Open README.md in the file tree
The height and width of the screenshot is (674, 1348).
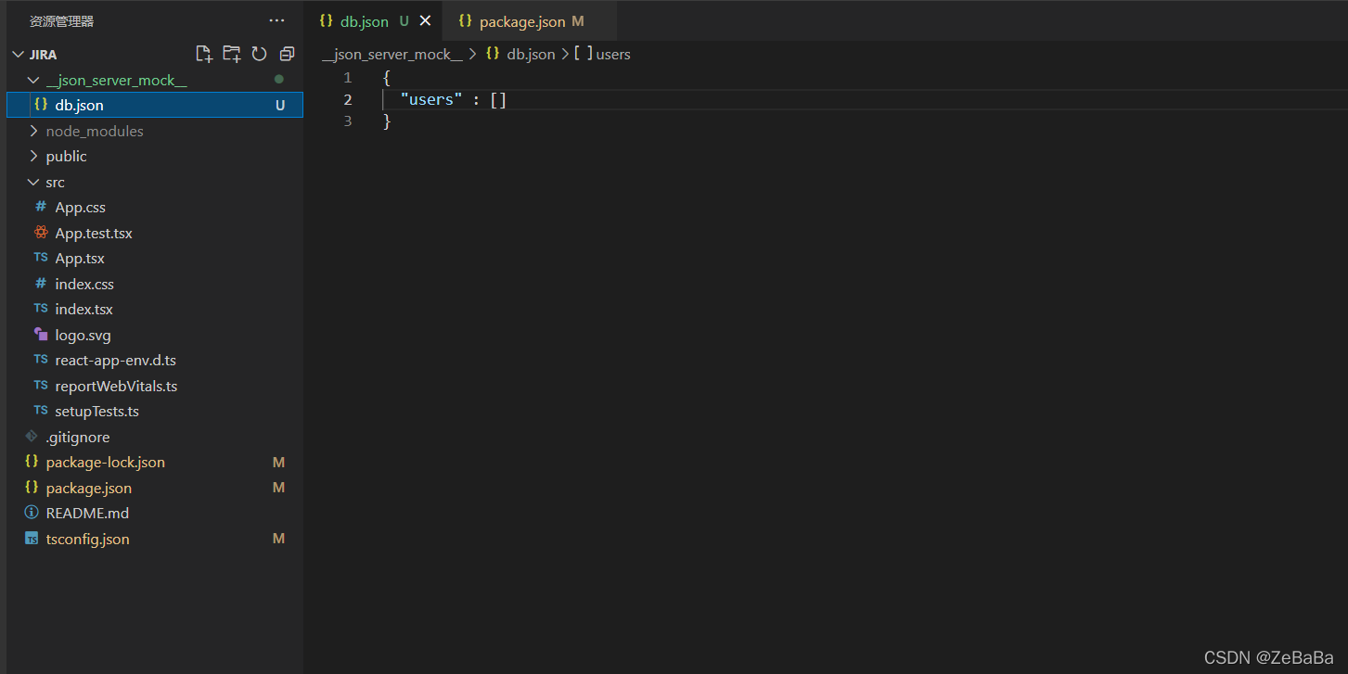pos(155,513)
